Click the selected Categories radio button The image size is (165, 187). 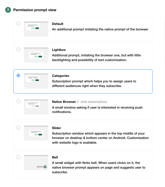pyautogui.click(x=18, y=76)
